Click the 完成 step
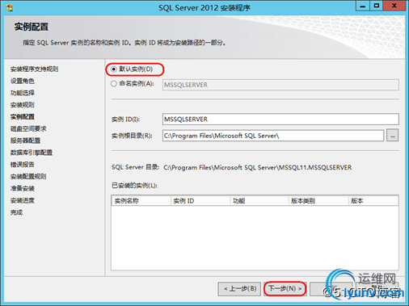The width and height of the screenshot is (409, 306). (16, 212)
